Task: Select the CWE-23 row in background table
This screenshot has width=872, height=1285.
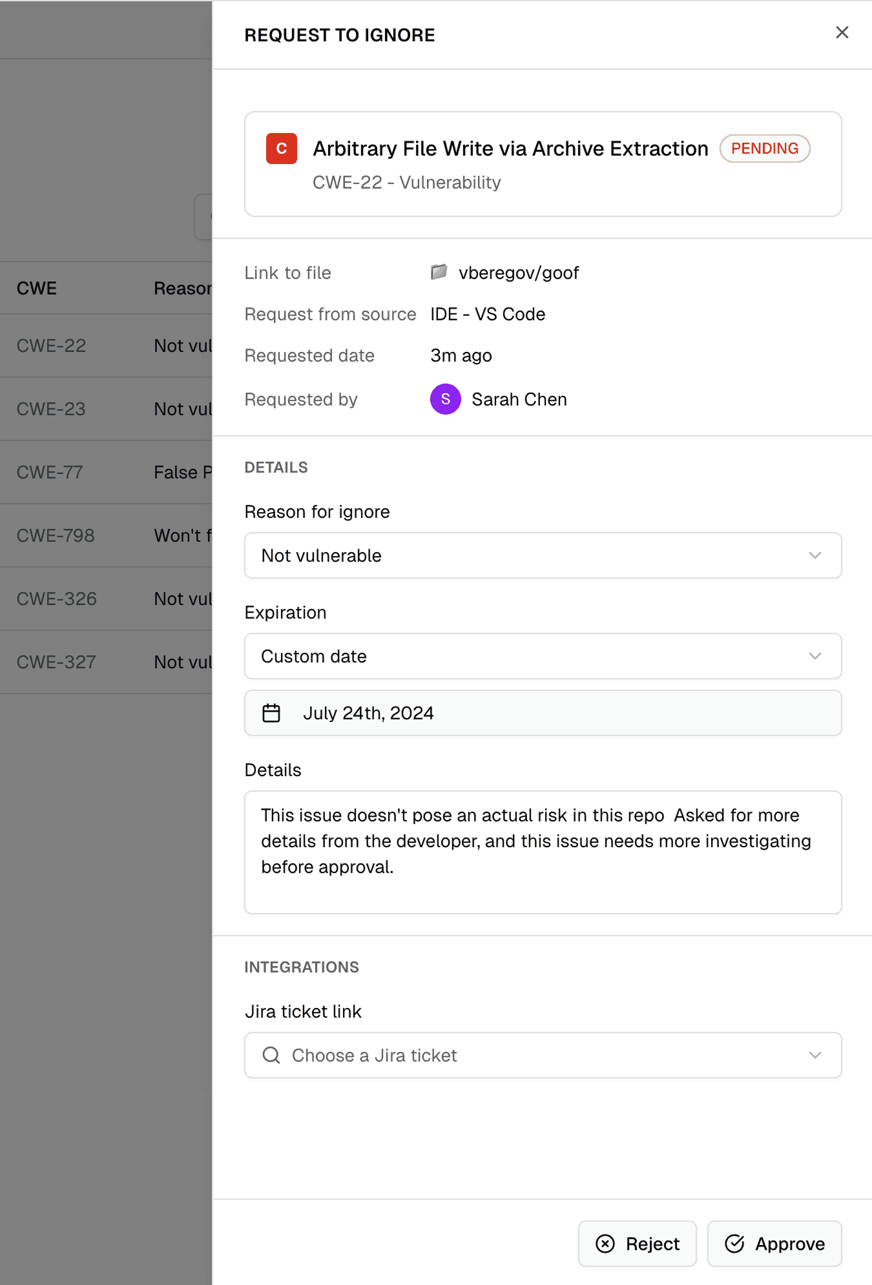Action: pyautogui.click(x=106, y=409)
